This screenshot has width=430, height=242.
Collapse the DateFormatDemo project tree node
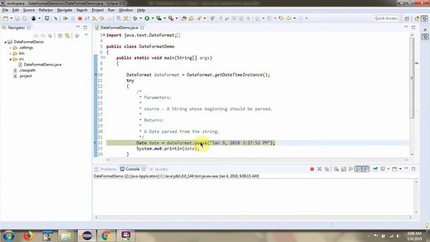point(5,42)
